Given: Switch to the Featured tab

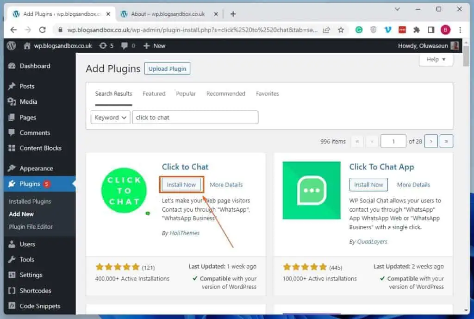Looking at the screenshot, I should (x=154, y=94).
